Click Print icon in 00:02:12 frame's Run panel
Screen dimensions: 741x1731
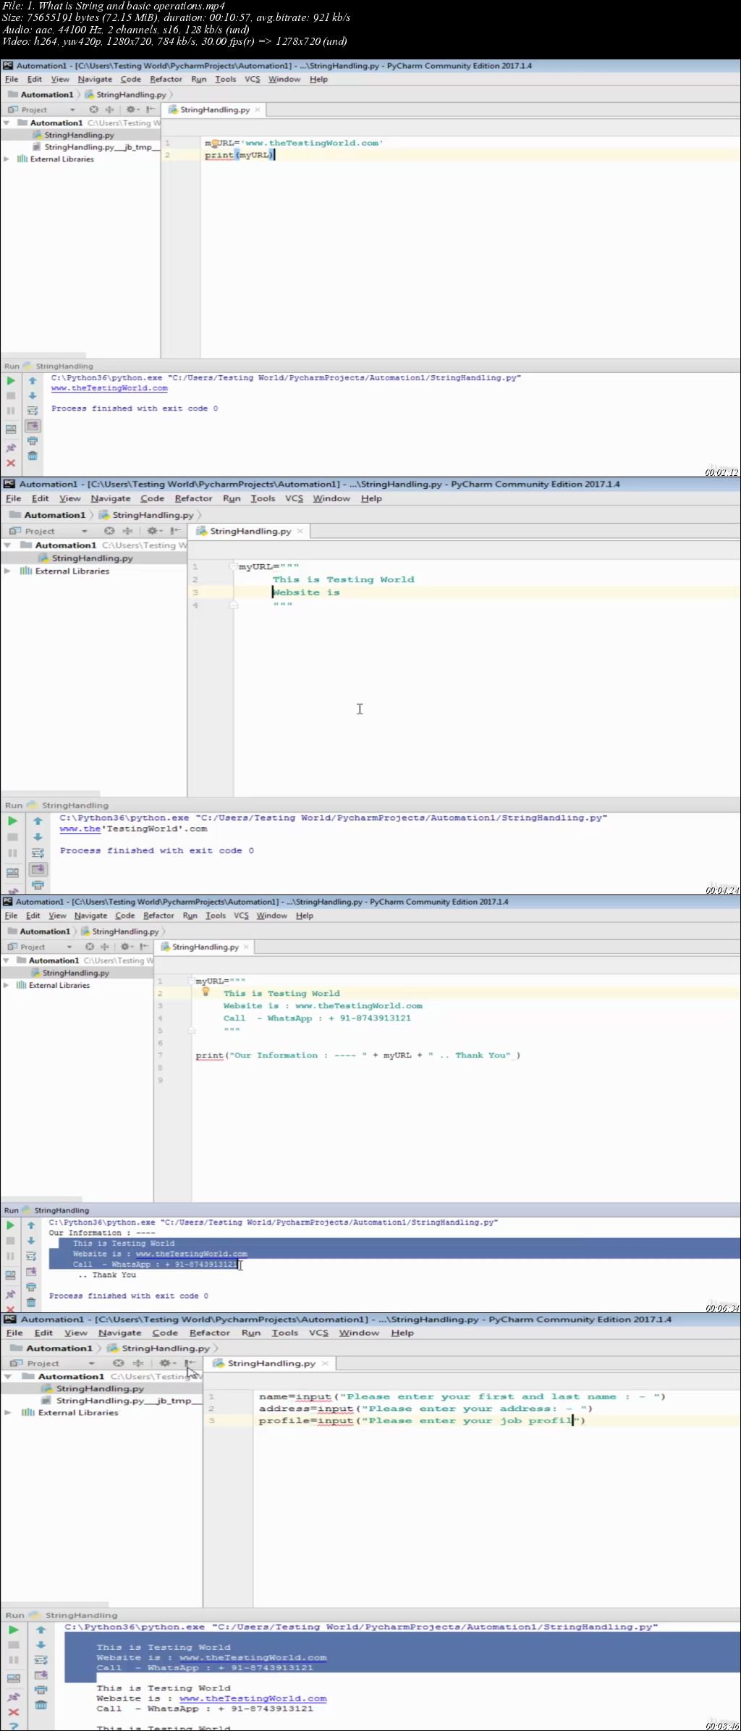coord(33,440)
